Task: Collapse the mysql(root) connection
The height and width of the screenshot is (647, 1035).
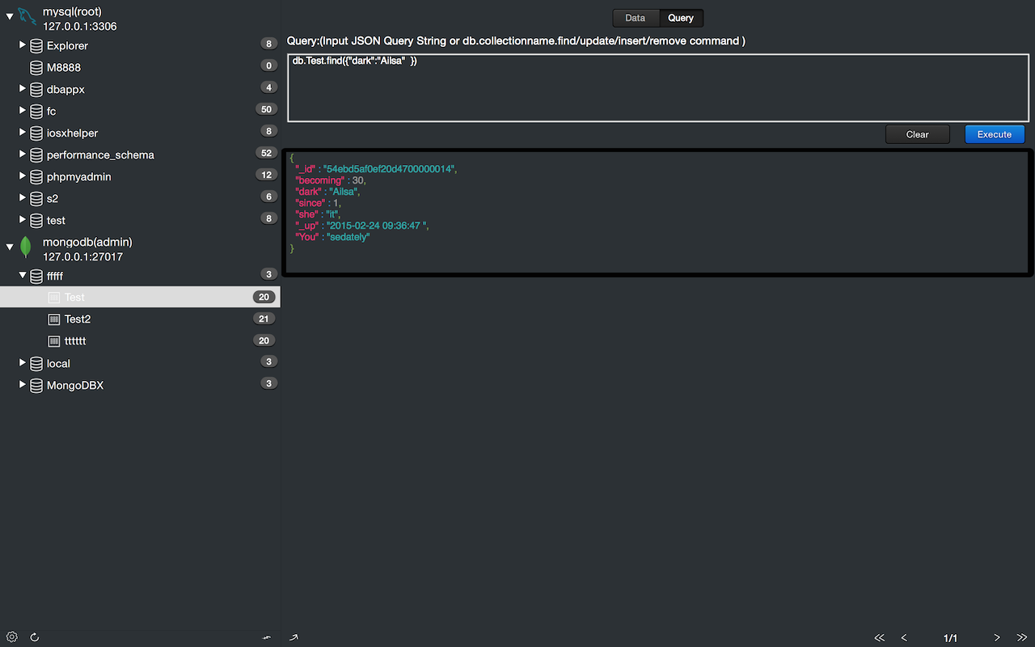Action: coord(10,16)
